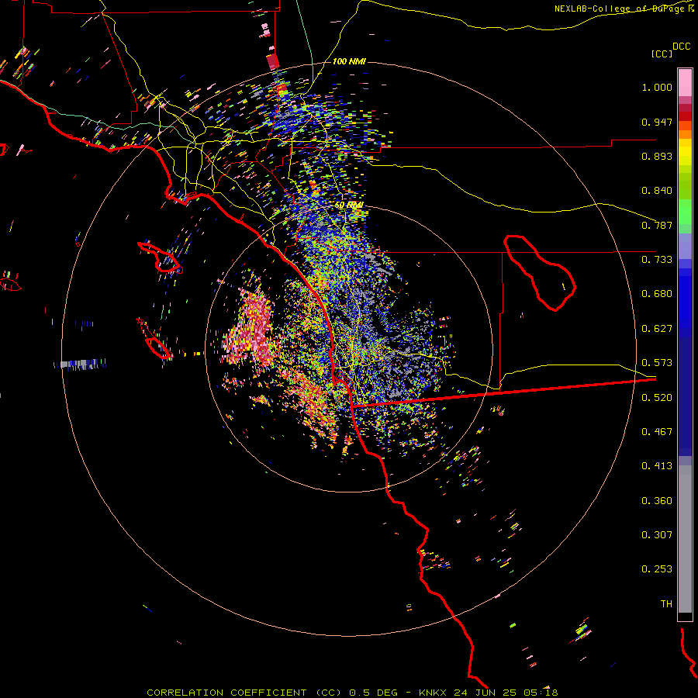Click the 0.360 color scale value
The image size is (698, 698).
point(657,501)
